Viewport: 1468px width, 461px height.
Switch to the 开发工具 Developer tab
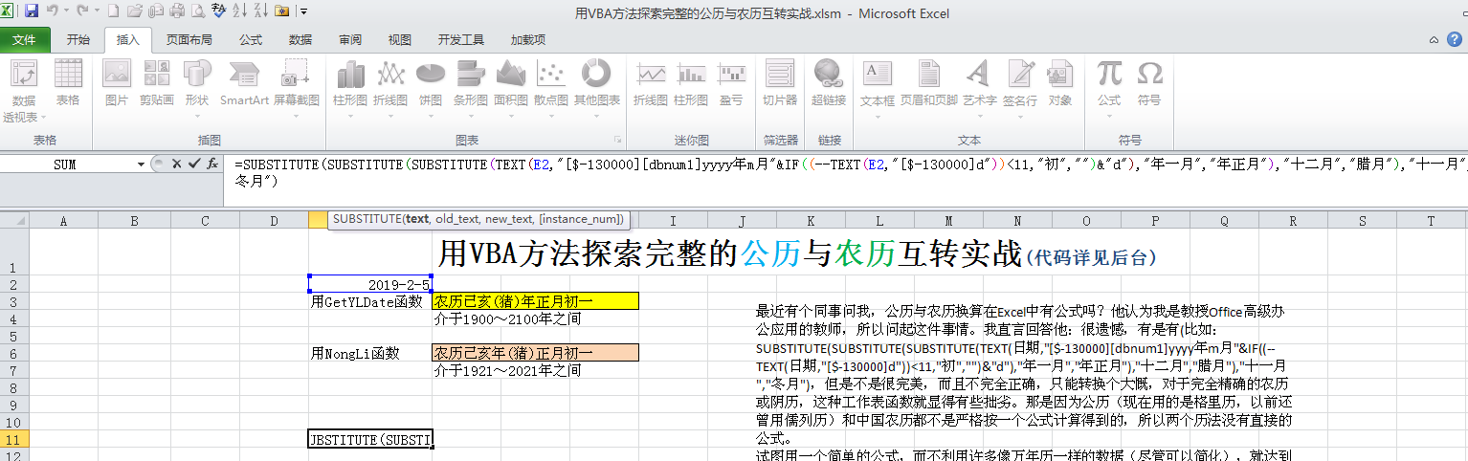tap(461, 39)
